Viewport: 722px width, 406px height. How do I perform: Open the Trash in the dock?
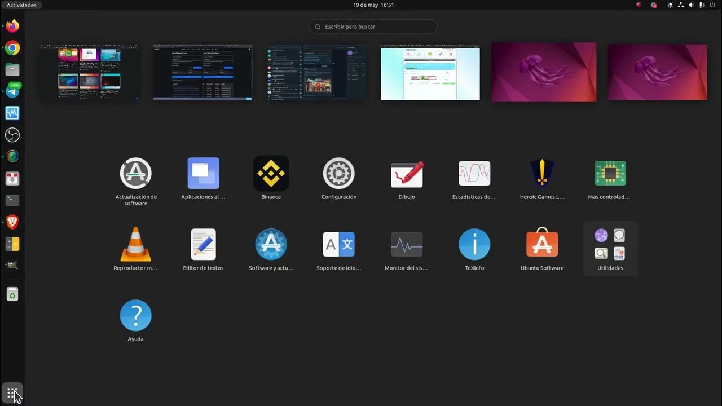pos(12,294)
